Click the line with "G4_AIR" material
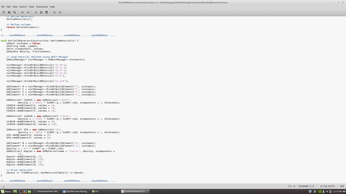The image size is (346, 194). (37, 81)
